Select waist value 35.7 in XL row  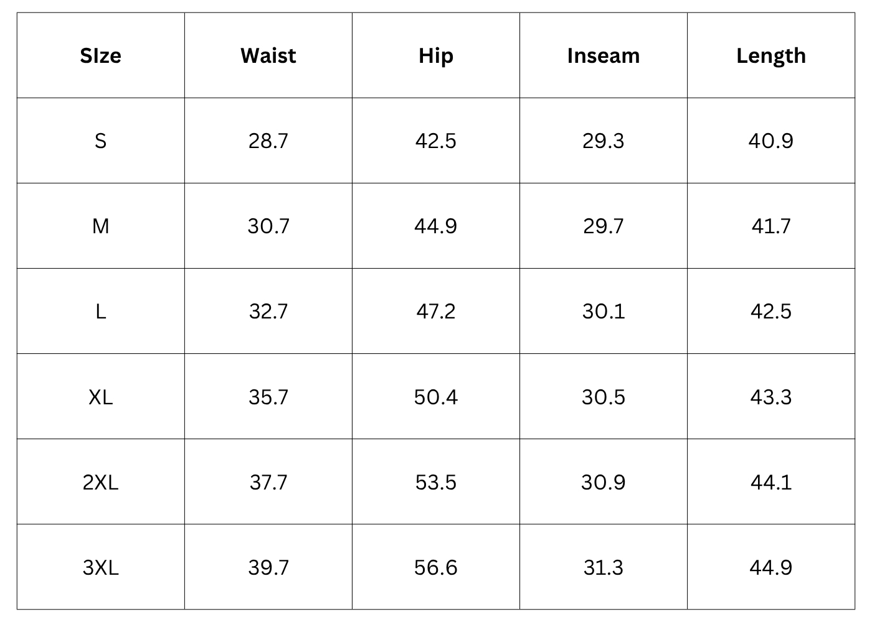(x=268, y=397)
